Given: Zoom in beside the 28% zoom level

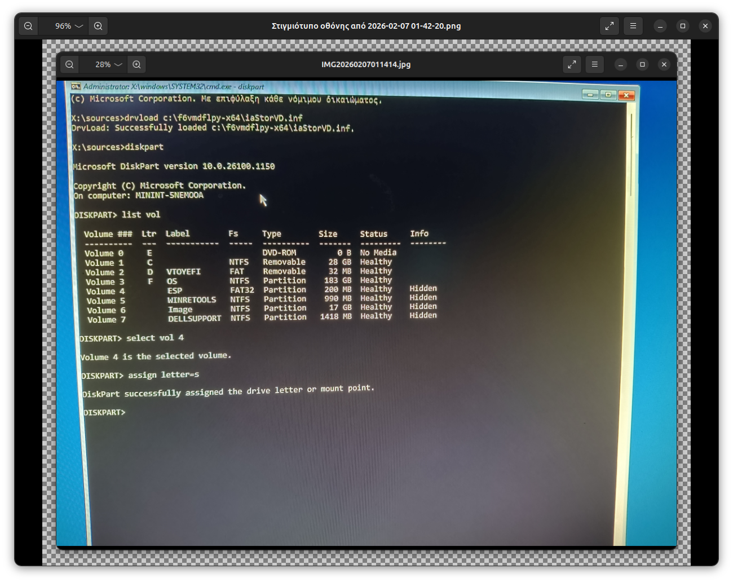Looking at the screenshot, I should coord(136,64).
